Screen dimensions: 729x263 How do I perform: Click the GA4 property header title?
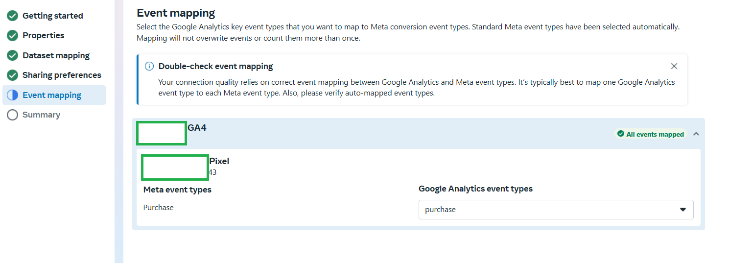[197, 128]
